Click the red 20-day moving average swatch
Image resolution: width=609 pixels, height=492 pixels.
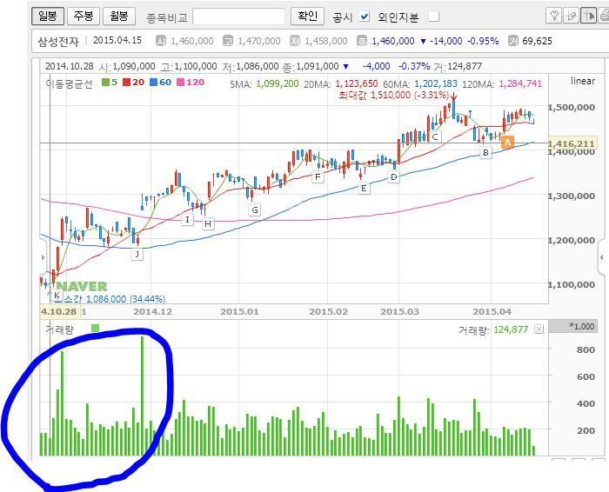click(x=127, y=82)
